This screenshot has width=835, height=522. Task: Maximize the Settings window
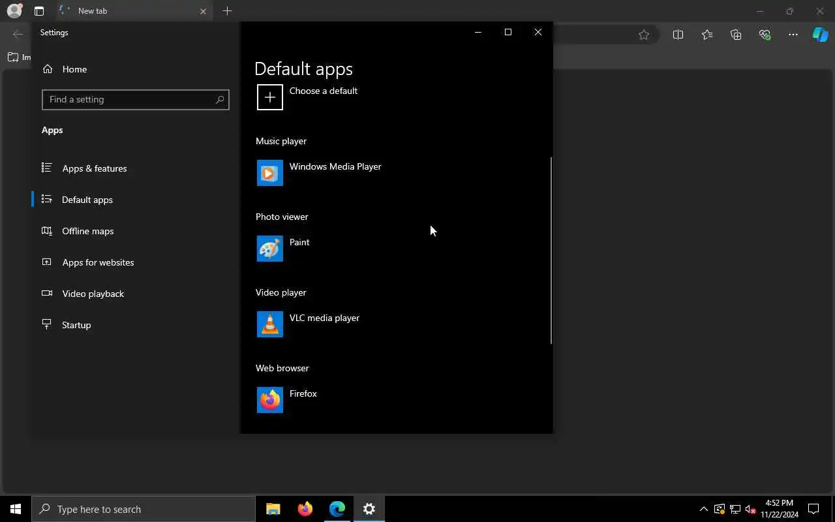(508, 32)
